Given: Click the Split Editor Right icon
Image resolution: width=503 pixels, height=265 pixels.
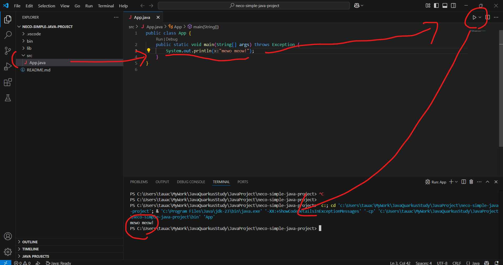Looking at the screenshot, I should pyautogui.click(x=488, y=18).
